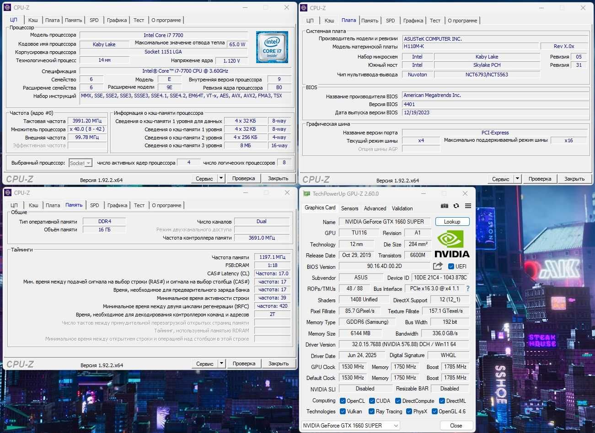This screenshot has width=595, height=433.
Task: Click the chipset value Skylake PCH
Action: pyautogui.click(x=487, y=65)
